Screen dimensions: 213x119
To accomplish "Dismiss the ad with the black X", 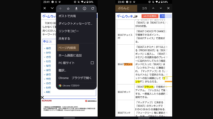I will click(x=42, y=98).
